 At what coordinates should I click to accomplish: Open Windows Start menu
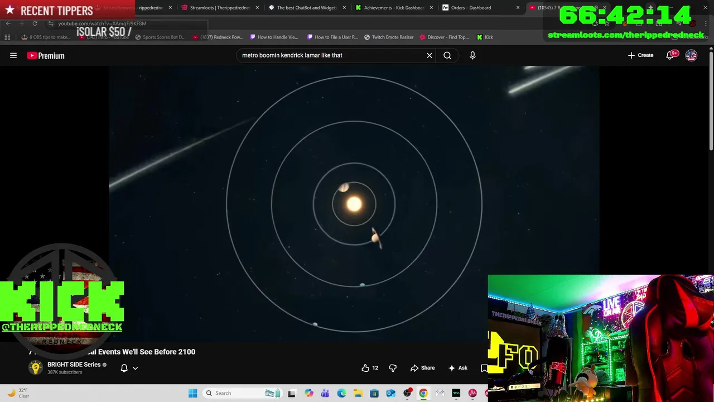point(193,393)
